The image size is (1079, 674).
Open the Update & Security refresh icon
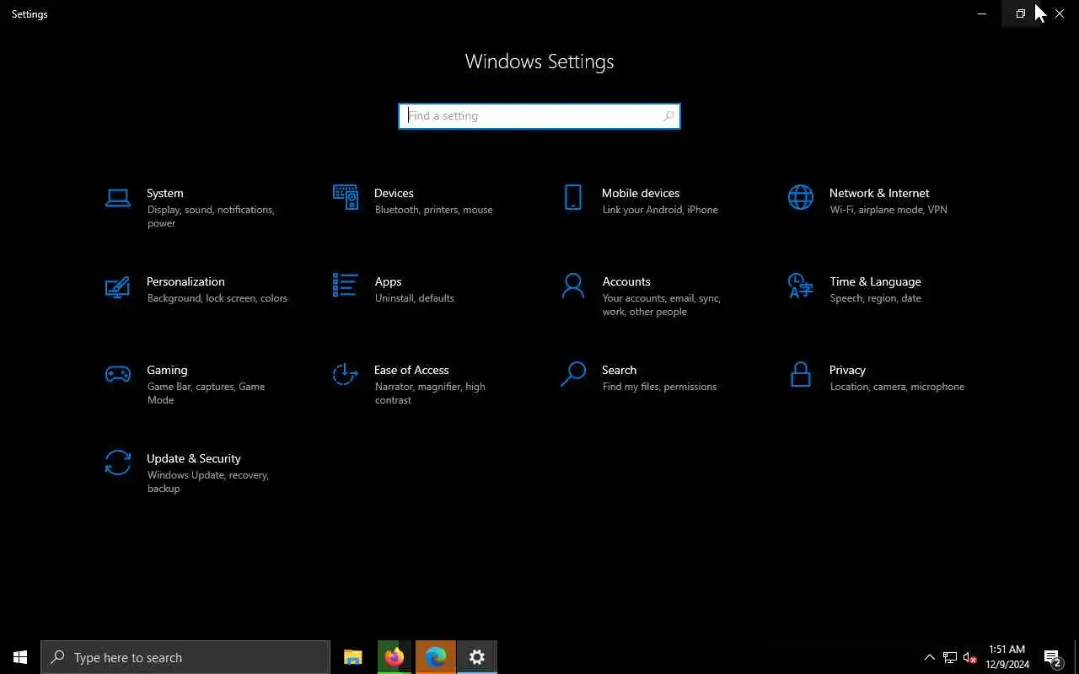[118, 463]
